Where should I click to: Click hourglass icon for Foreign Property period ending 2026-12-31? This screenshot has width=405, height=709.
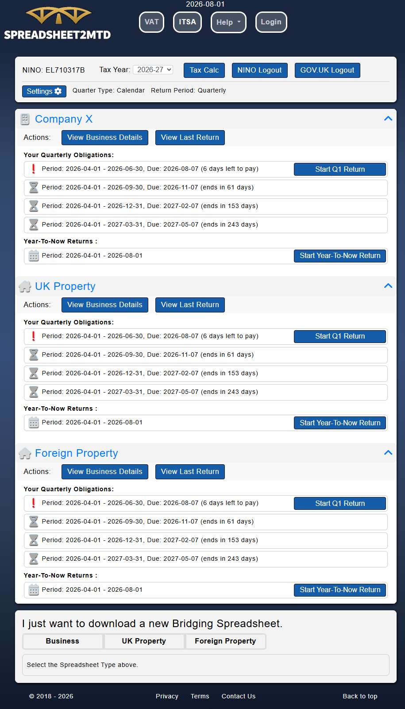(x=34, y=540)
